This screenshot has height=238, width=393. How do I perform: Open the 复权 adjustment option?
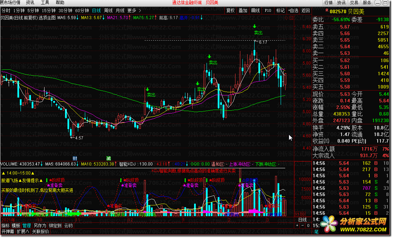click(230, 11)
